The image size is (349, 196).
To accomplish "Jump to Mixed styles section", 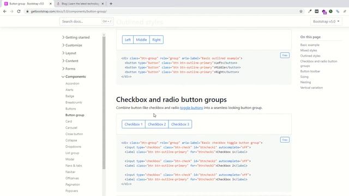I will 309,51.
